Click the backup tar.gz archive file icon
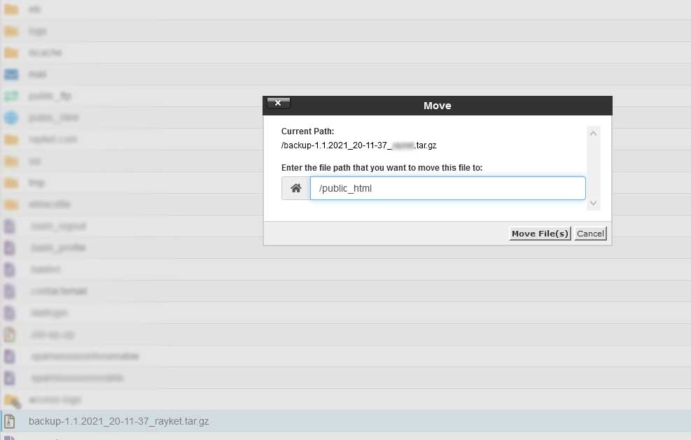The height and width of the screenshot is (440, 691). tap(10, 421)
